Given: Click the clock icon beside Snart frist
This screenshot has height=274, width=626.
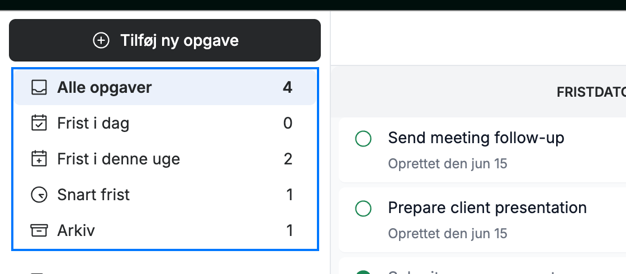Looking at the screenshot, I should click(x=39, y=195).
